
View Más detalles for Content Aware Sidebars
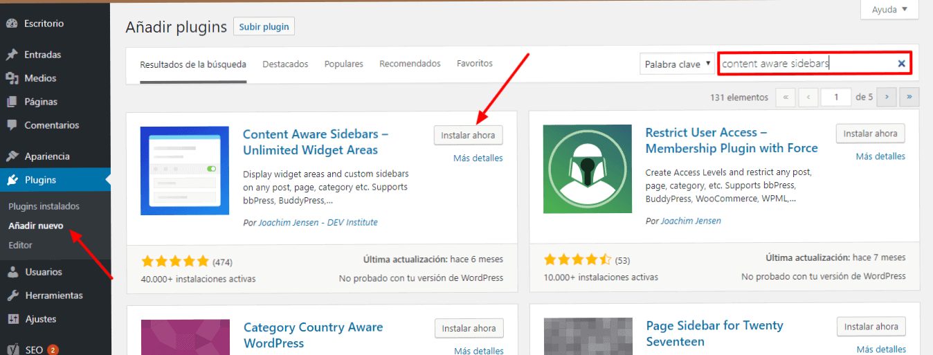tap(478, 158)
